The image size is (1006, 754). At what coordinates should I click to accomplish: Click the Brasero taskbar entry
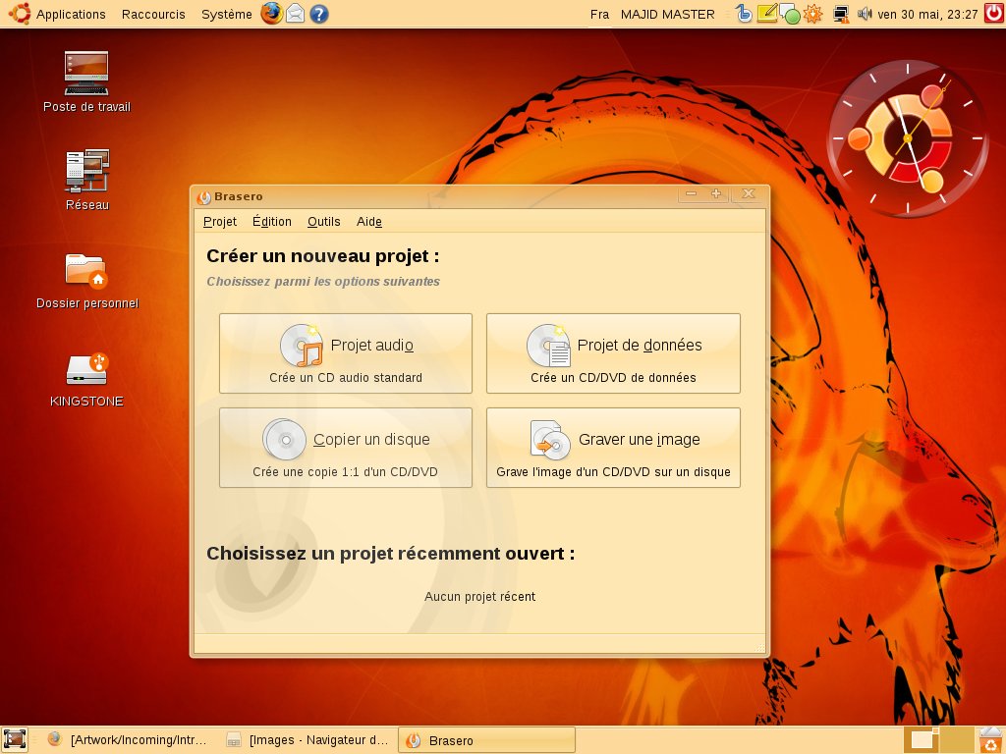[x=487, y=740]
